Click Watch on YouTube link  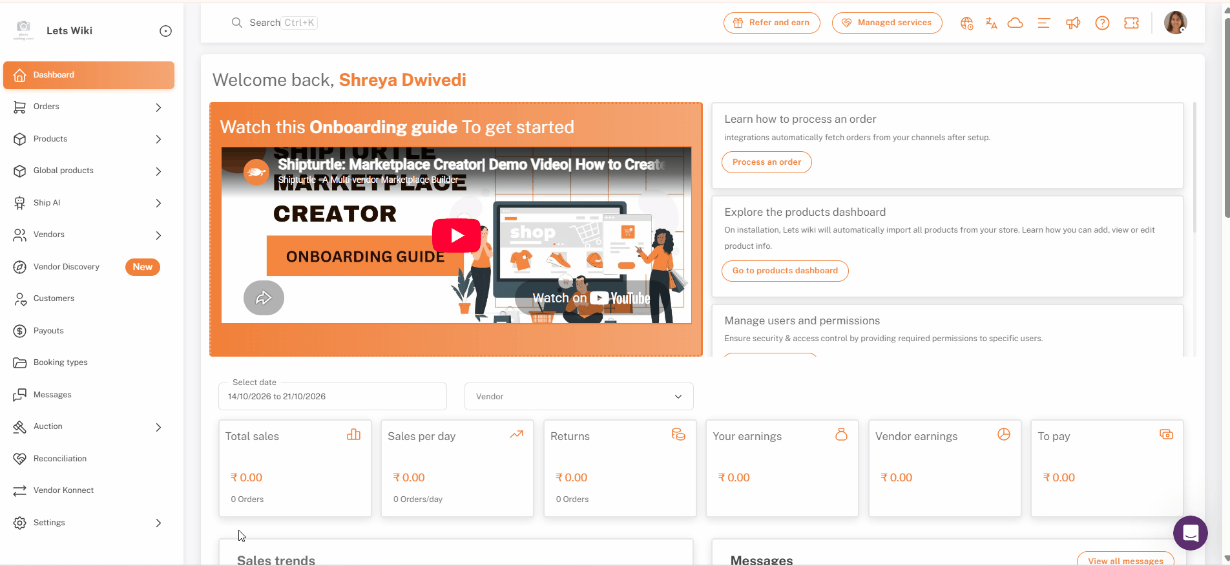pos(591,298)
